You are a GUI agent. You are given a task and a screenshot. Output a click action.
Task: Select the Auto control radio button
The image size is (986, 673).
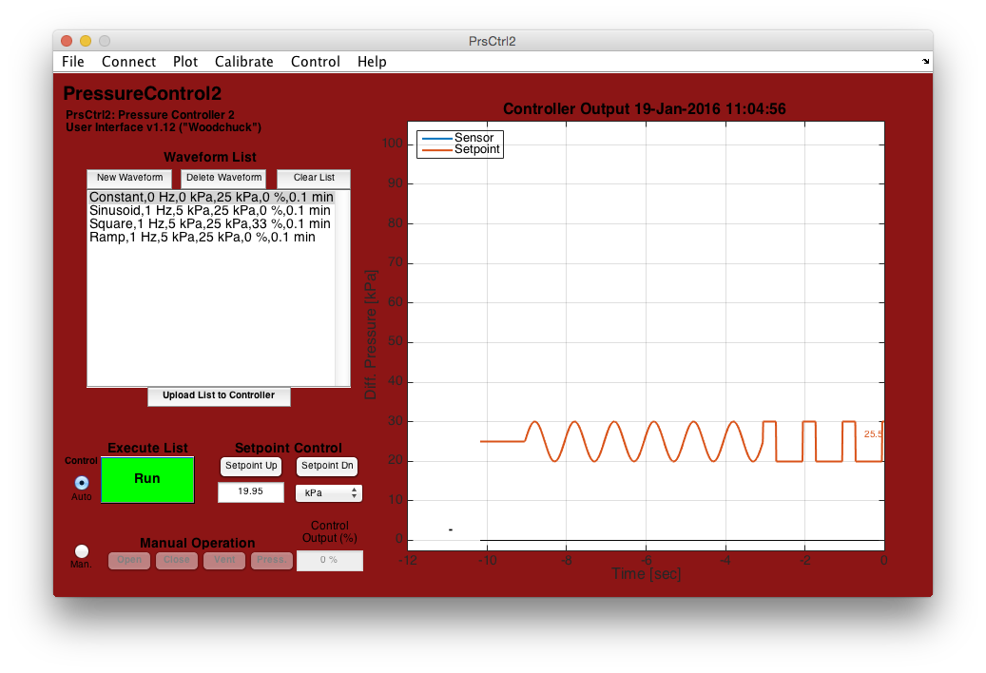82,483
